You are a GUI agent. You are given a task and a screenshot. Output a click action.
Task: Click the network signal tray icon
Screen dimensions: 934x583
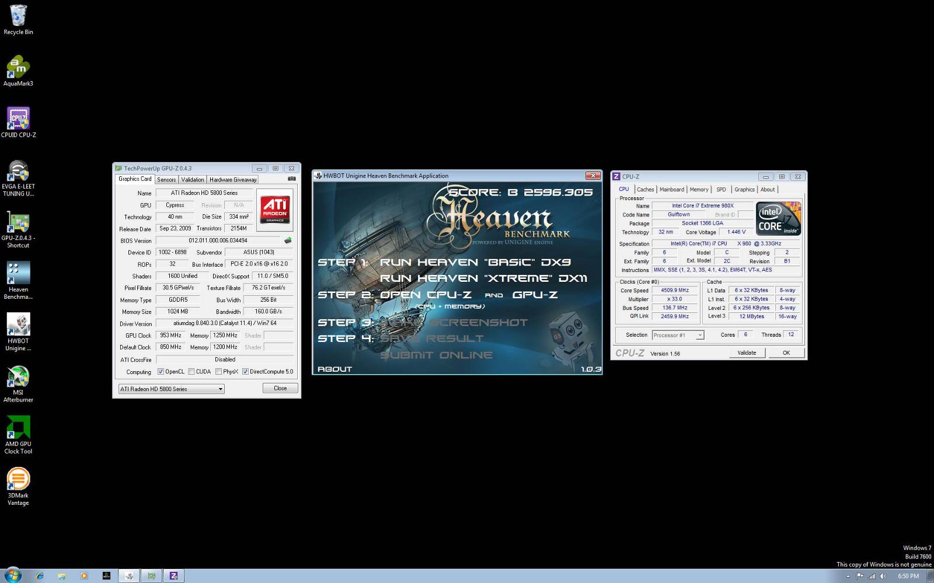coord(872,576)
